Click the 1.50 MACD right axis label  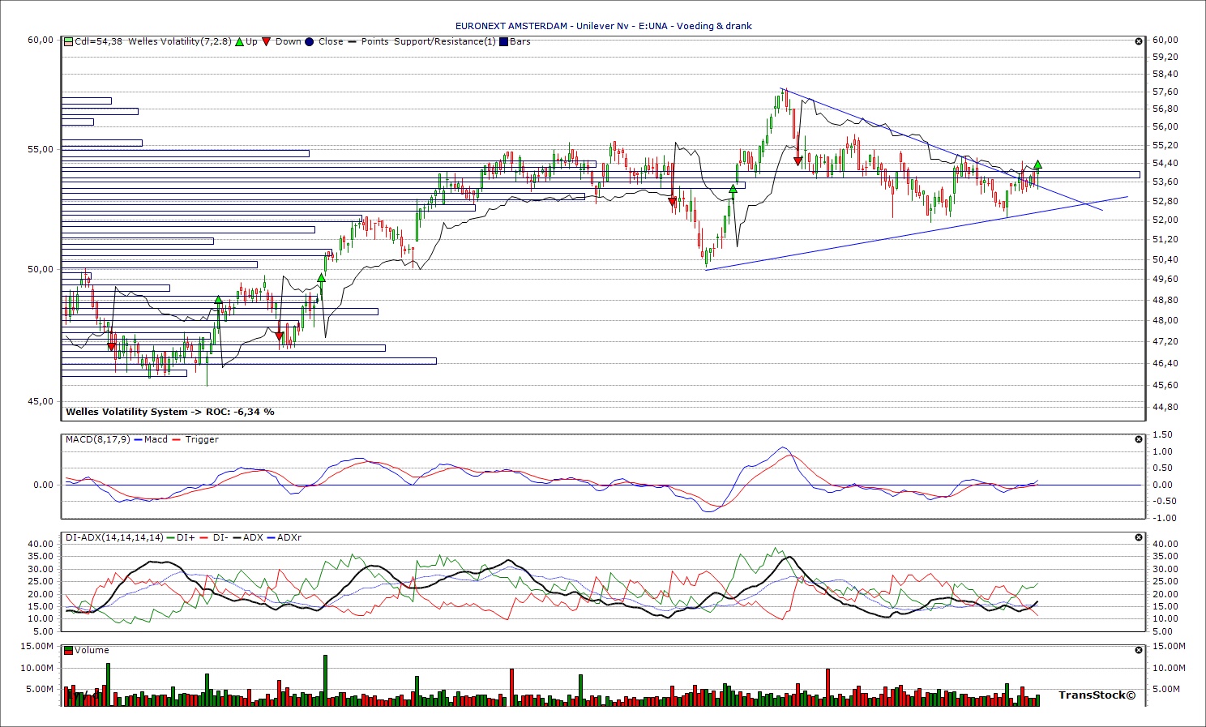click(x=1163, y=435)
